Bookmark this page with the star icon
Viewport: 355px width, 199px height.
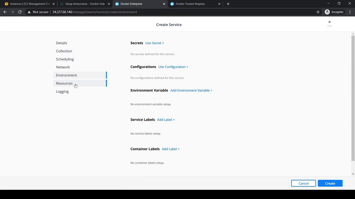318,12
